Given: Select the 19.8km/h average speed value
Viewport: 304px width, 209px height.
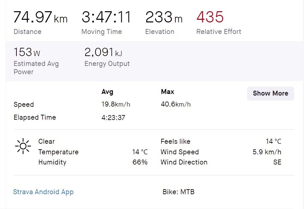Looking at the screenshot, I should (115, 104).
